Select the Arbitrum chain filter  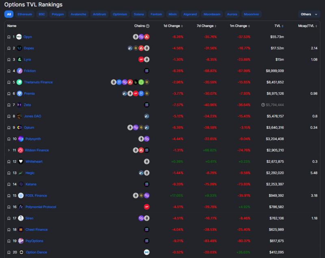point(100,14)
